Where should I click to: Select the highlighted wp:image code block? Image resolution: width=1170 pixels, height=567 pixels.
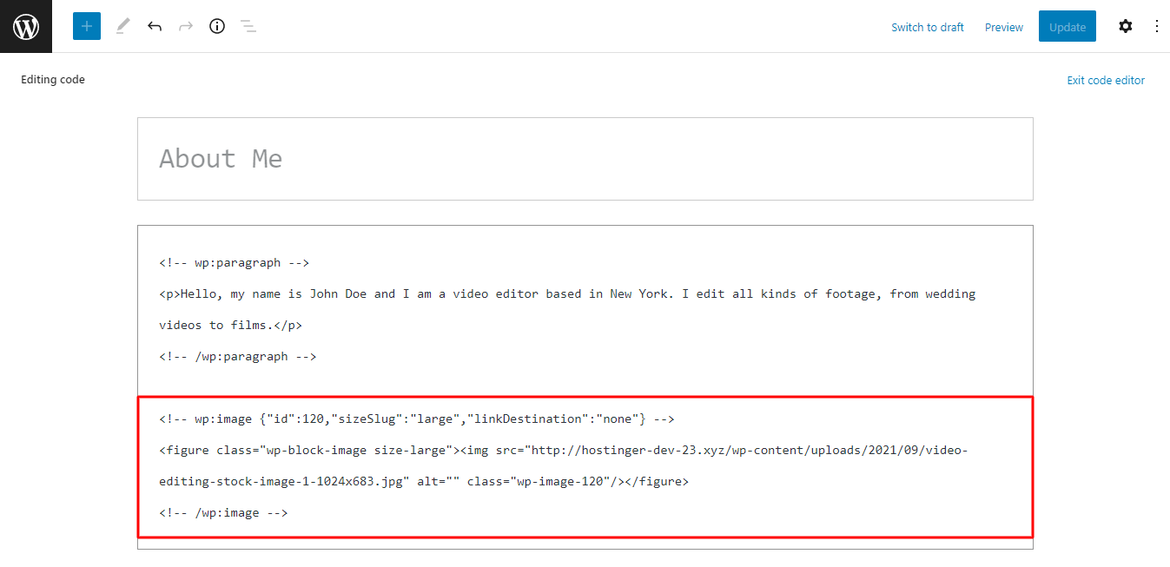click(x=585, y=465)
